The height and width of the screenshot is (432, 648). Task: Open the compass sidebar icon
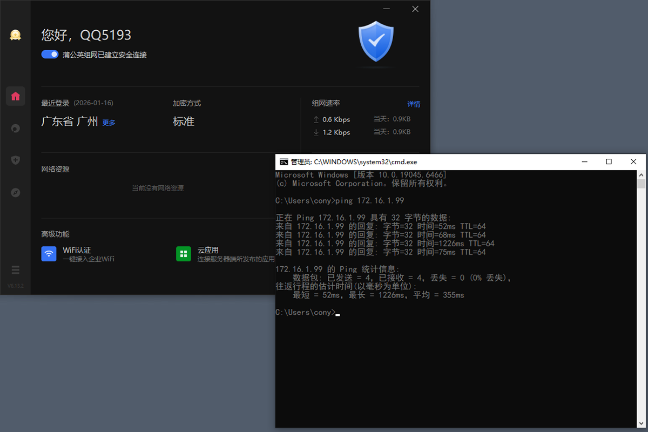(x=15, y=192)
